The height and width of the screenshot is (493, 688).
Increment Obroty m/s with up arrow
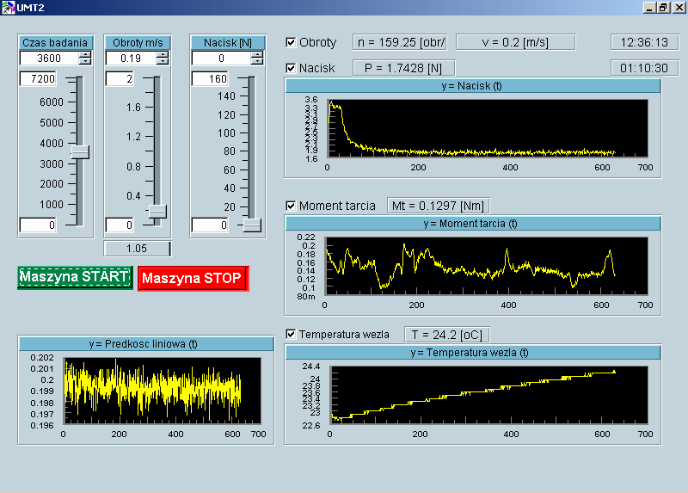point(163,54)
